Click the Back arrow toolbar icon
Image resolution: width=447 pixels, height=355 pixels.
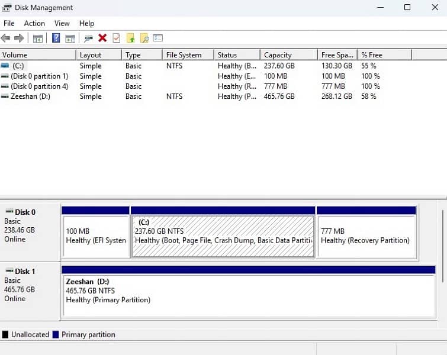tap(6, 38)
